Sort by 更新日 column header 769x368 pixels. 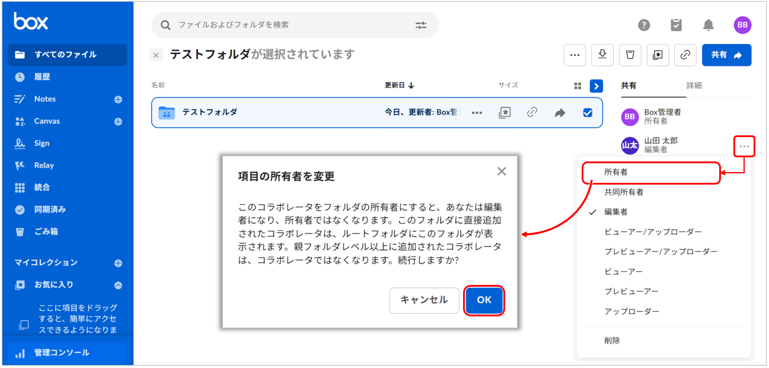[x=399, y=85]
